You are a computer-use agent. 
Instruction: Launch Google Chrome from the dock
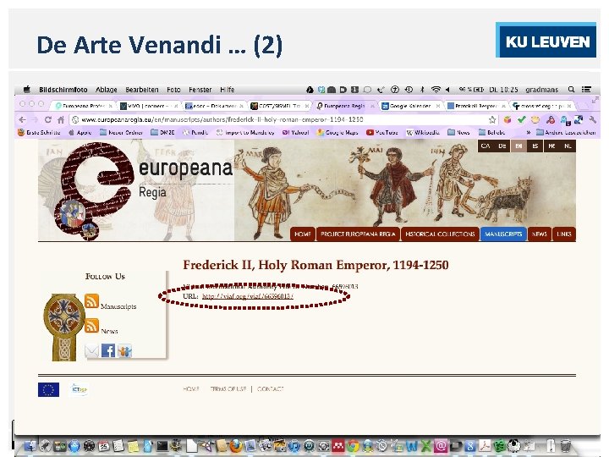coord(353,446)
